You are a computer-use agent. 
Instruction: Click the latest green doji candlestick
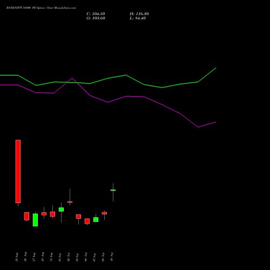coord(113,190)
